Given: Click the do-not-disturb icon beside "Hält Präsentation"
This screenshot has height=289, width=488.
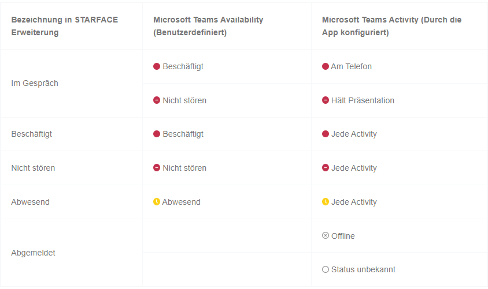Looking at the screenshot, I should point(326,100).
